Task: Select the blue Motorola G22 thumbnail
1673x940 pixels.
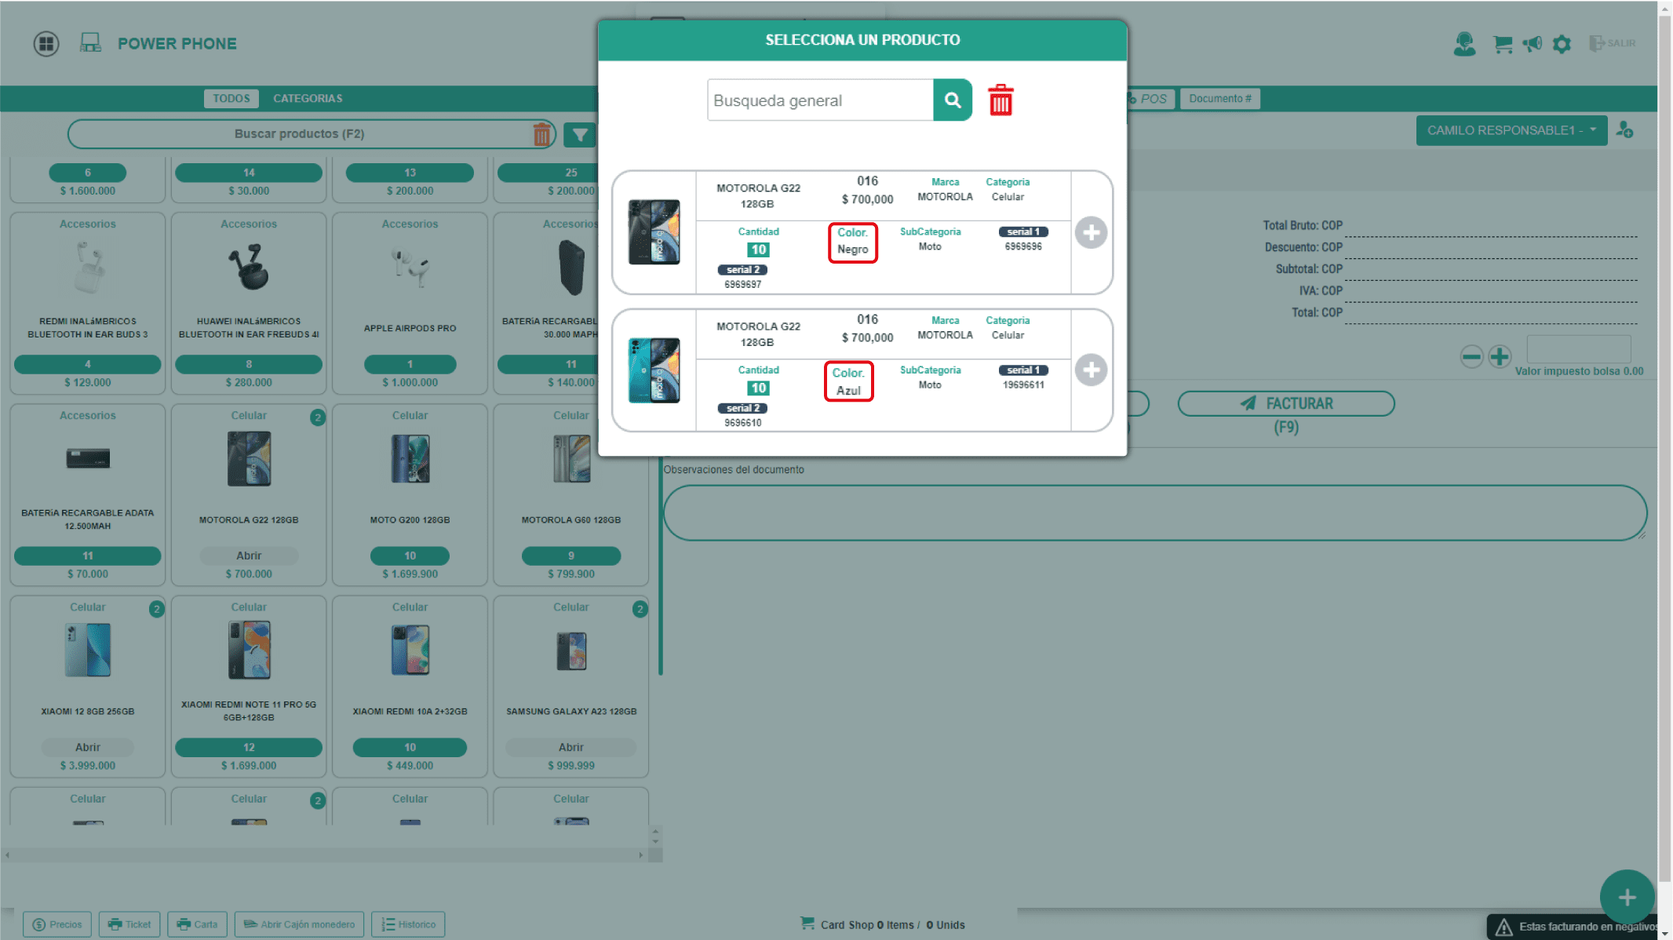Action: pos(654,370)
